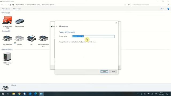Select the AnyDesk Printer icon
This screenshot has height=96, width=171.
(x=7, y=40)
